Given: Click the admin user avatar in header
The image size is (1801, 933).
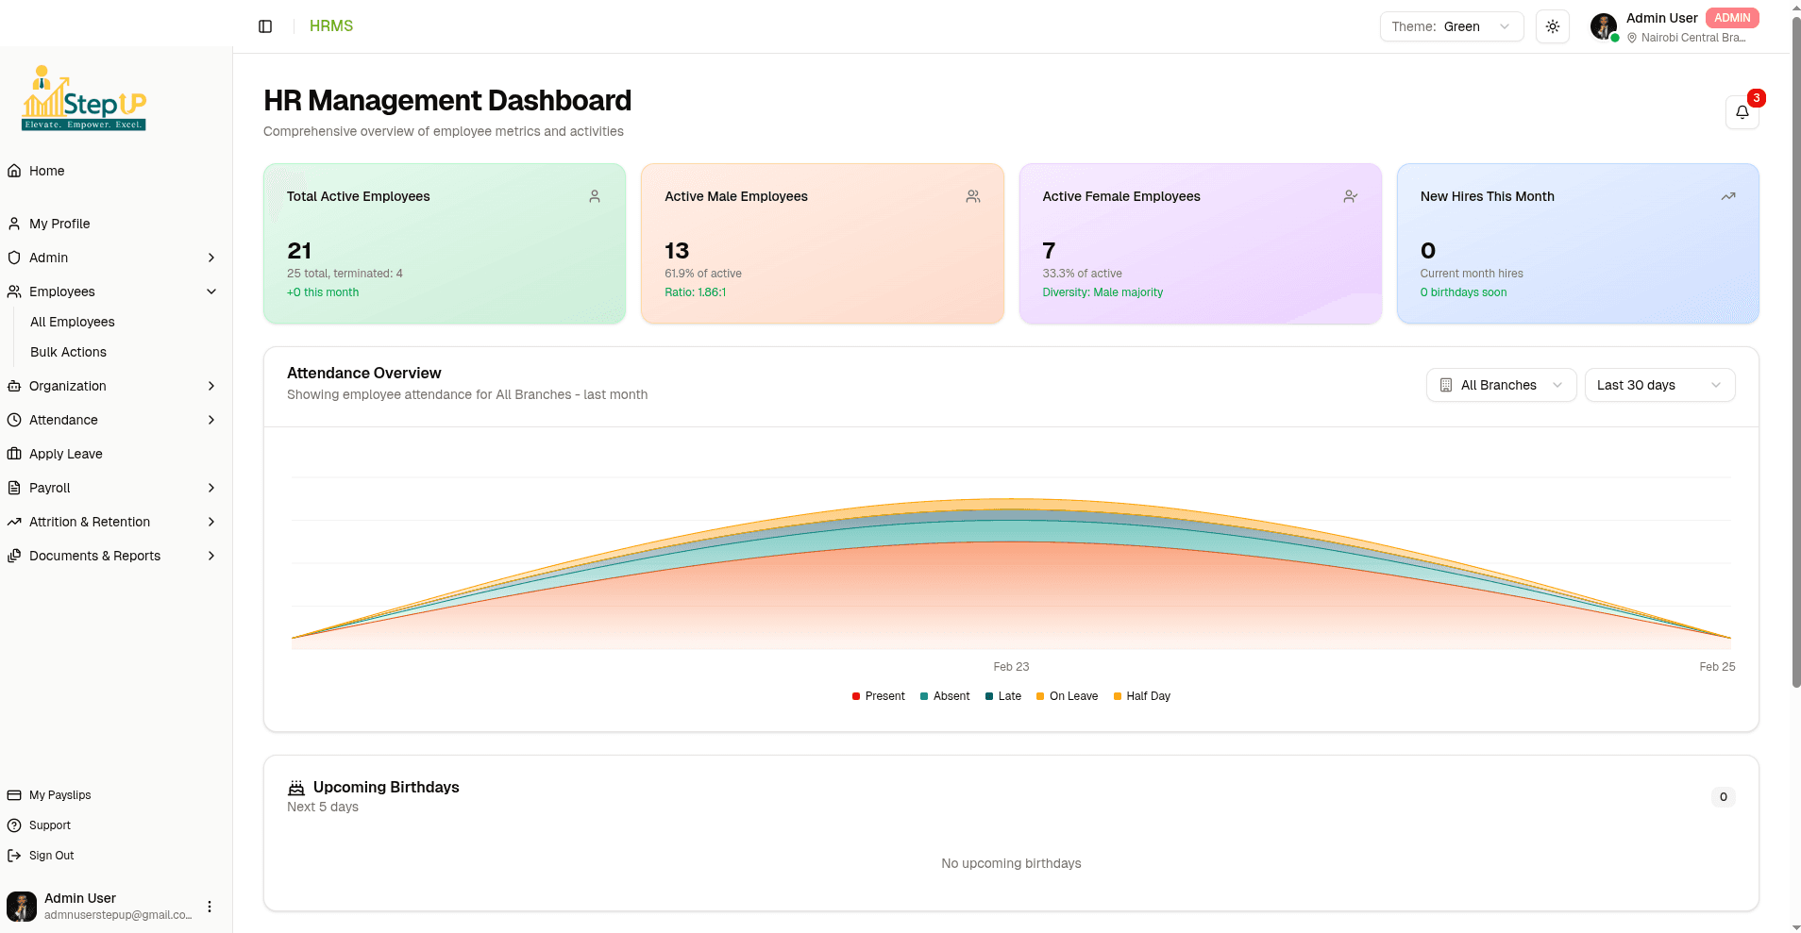Looking at the screenshot, I should click(1604, 26).
